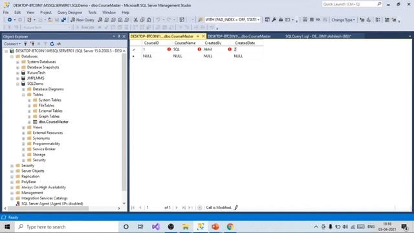Click the error icon beside CreatedBy Akhil
Screen dimensions: 414x233
click(x=230, y=49)
